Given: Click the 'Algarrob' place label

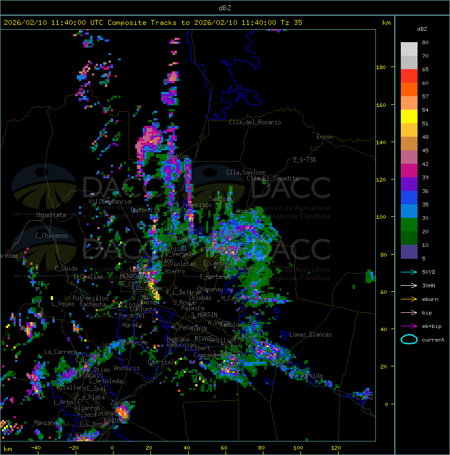Looking at the screenshot, I should (x=87, y=408).
